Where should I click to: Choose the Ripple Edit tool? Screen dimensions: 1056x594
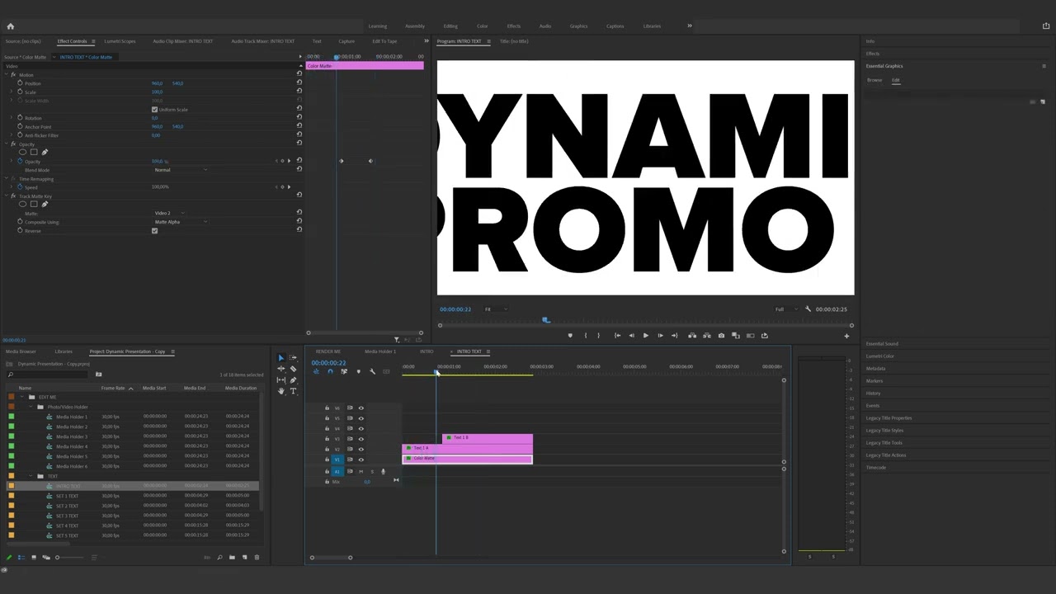[280, 369]
